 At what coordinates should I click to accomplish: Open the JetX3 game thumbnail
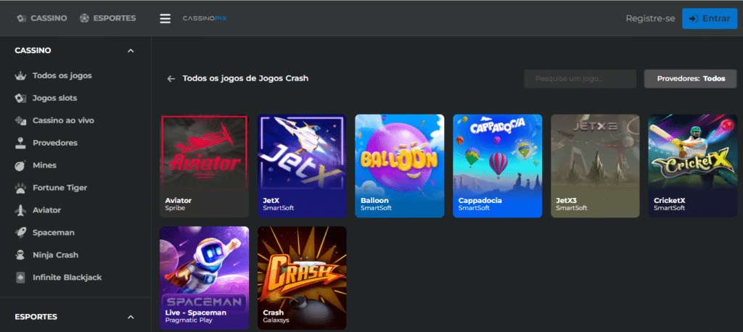[595, 166]
